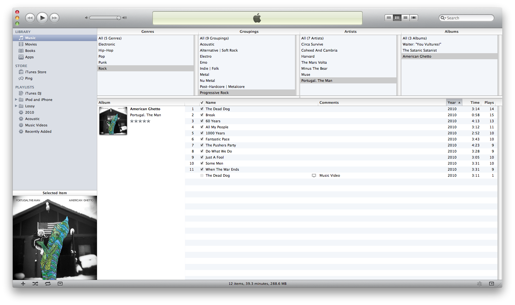The height and width of the screenshot is (305, 515).
Task: Hide the artwork viewer panel
Action: [x=60, y=284]
